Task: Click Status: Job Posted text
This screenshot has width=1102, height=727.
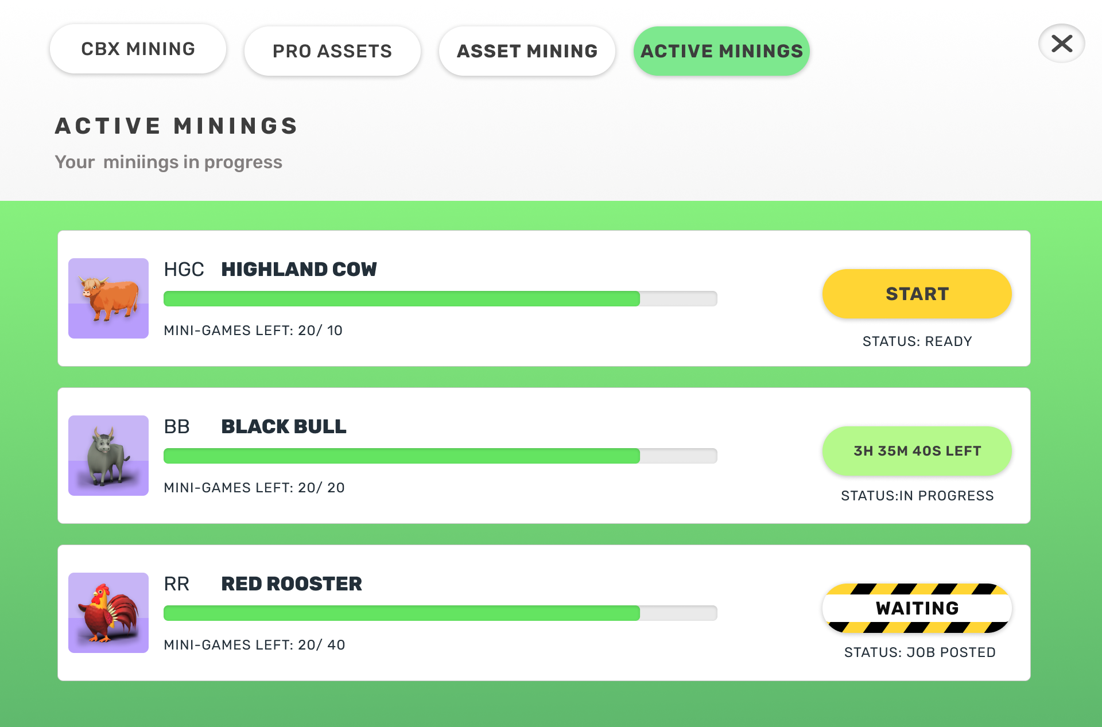Action: [919, 652]
